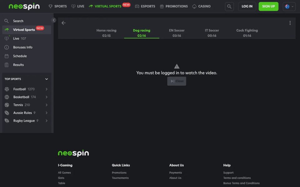Viewport: 300px width, 187px height.
Task: Open Schedule in the sidebar
Action: (27, 56)
